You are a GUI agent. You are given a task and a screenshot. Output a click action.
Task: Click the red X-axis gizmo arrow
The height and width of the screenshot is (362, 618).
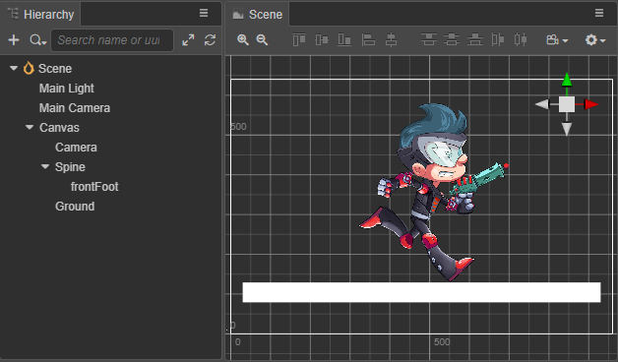point(590,104)
